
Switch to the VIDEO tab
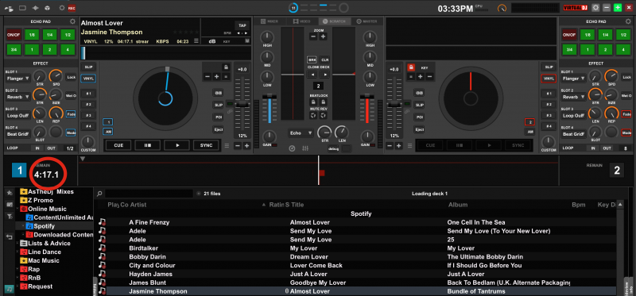(302, 21)
